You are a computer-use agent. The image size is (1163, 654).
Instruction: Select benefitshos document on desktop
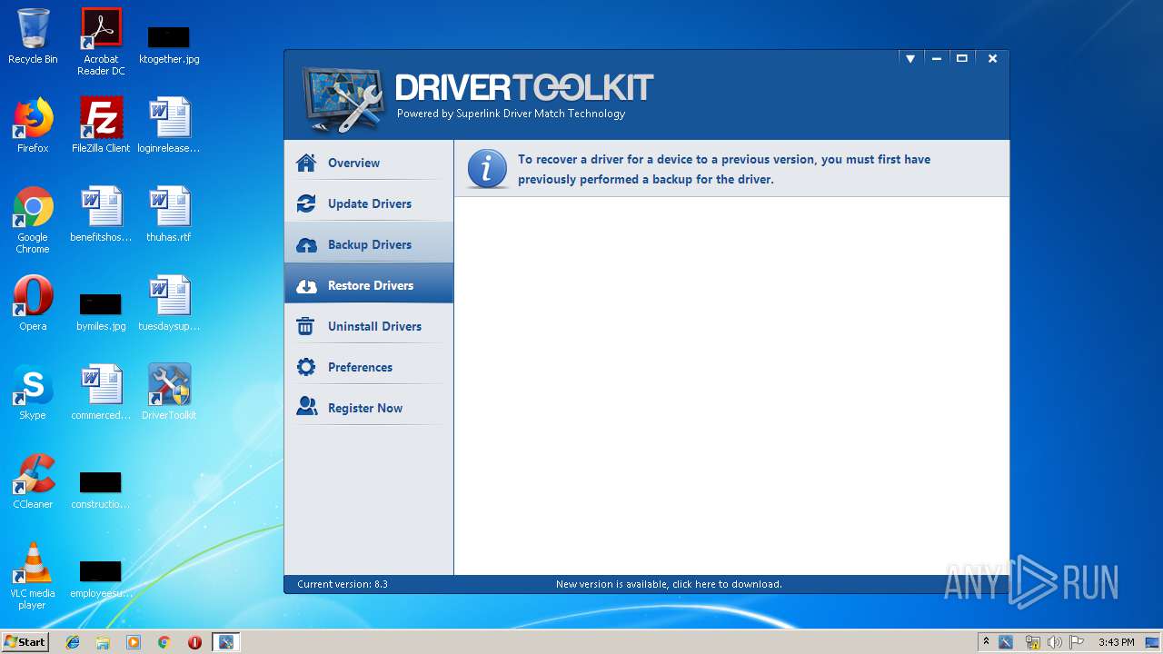pyautogui.click(x=101, y=214)
